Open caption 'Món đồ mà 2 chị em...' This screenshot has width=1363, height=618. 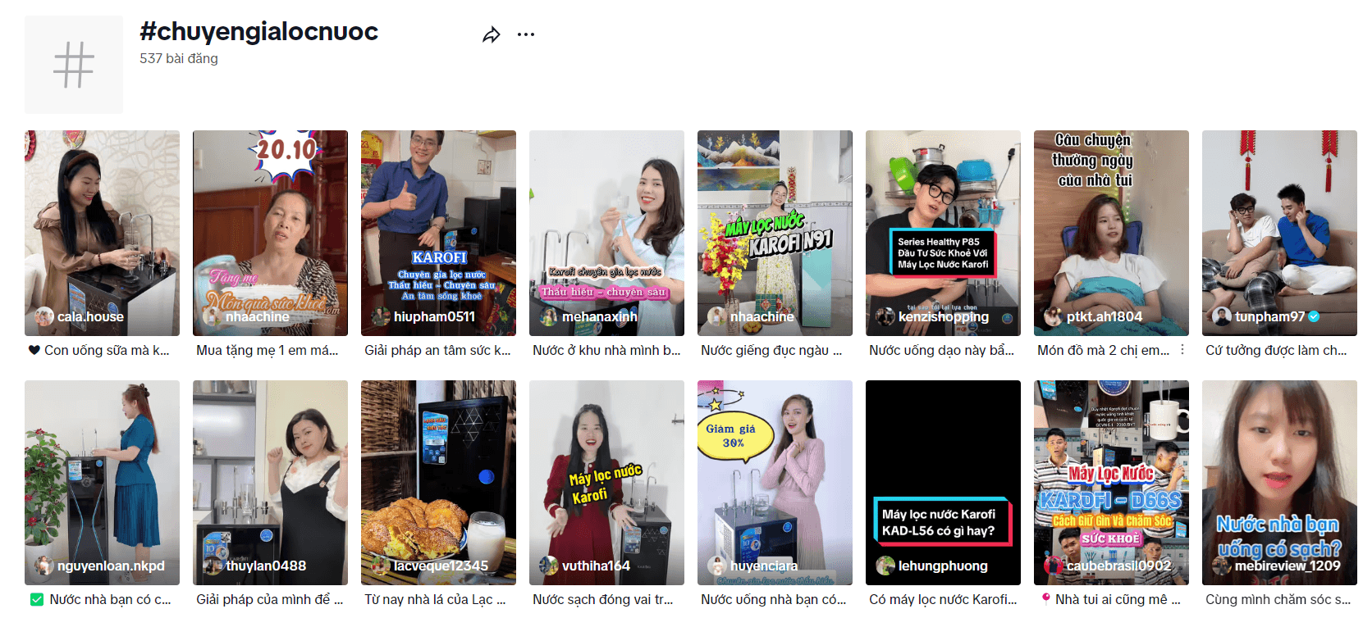[x=1104, y=350]
